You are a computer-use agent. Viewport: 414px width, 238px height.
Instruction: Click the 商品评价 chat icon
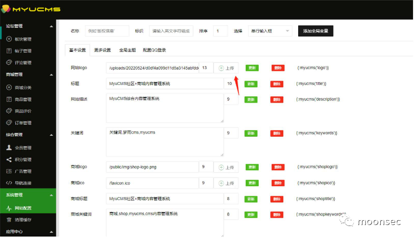(9, 111)
